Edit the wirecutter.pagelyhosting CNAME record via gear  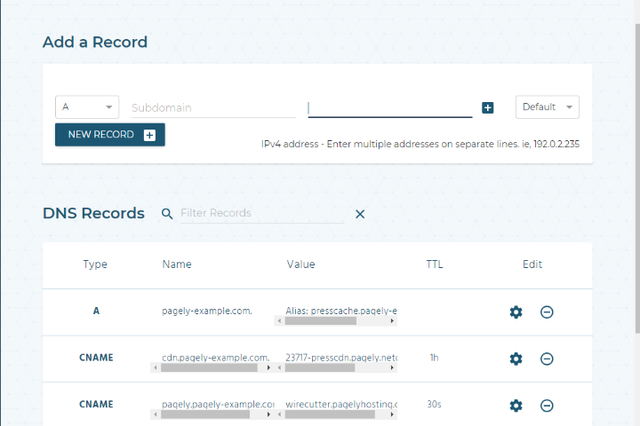516,406
